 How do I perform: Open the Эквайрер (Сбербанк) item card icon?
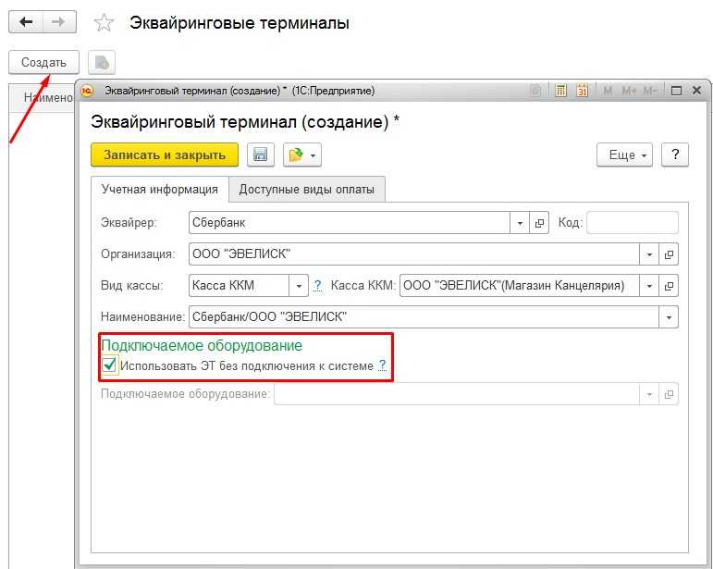click(x=539, y=223)
